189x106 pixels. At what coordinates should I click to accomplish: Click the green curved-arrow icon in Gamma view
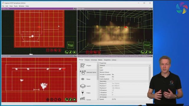tap(66, 100)
